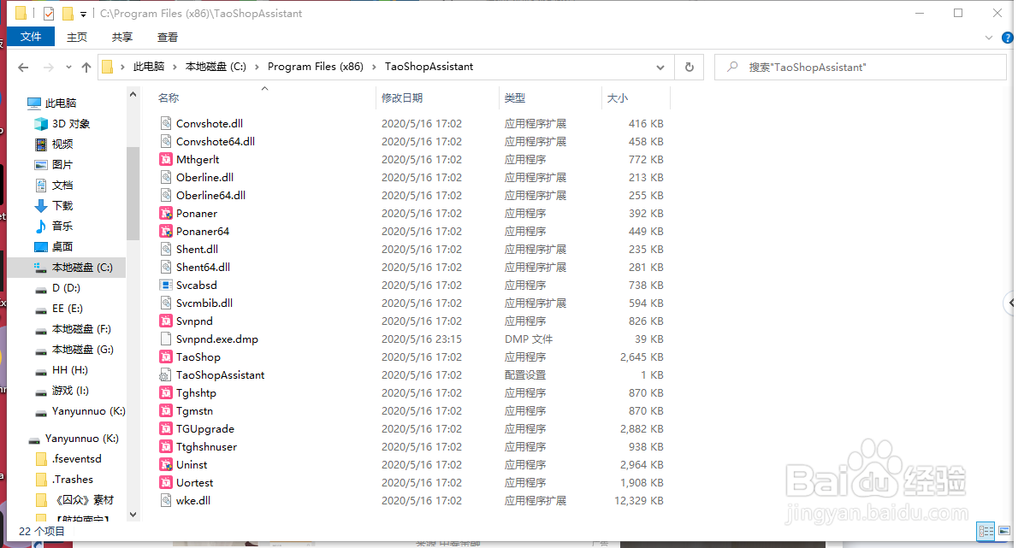This screenshot has width=1024, height=548.
Task: Click 本地磁盘 (C:) breadcrumb in address bar
Action: point(216,67)
